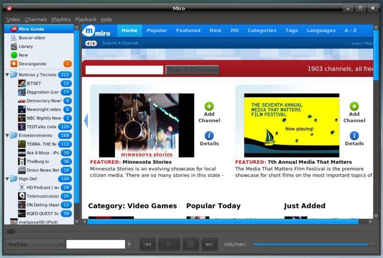The image size is (383, 258).
Task: Select the Telemusicvision channel icon
Action: [22, 196]
